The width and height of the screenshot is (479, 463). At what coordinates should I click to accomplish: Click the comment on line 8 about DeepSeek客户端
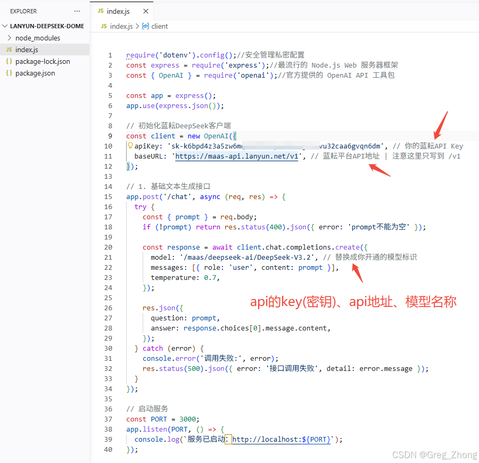[x=178, y=126]
